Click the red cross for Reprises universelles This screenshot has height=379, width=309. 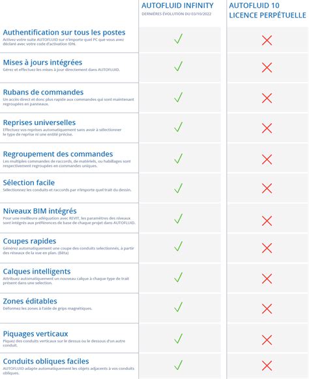267,128
